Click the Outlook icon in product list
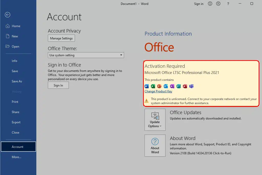The width and height of the screenshot is (262, 175). point(166,86)
